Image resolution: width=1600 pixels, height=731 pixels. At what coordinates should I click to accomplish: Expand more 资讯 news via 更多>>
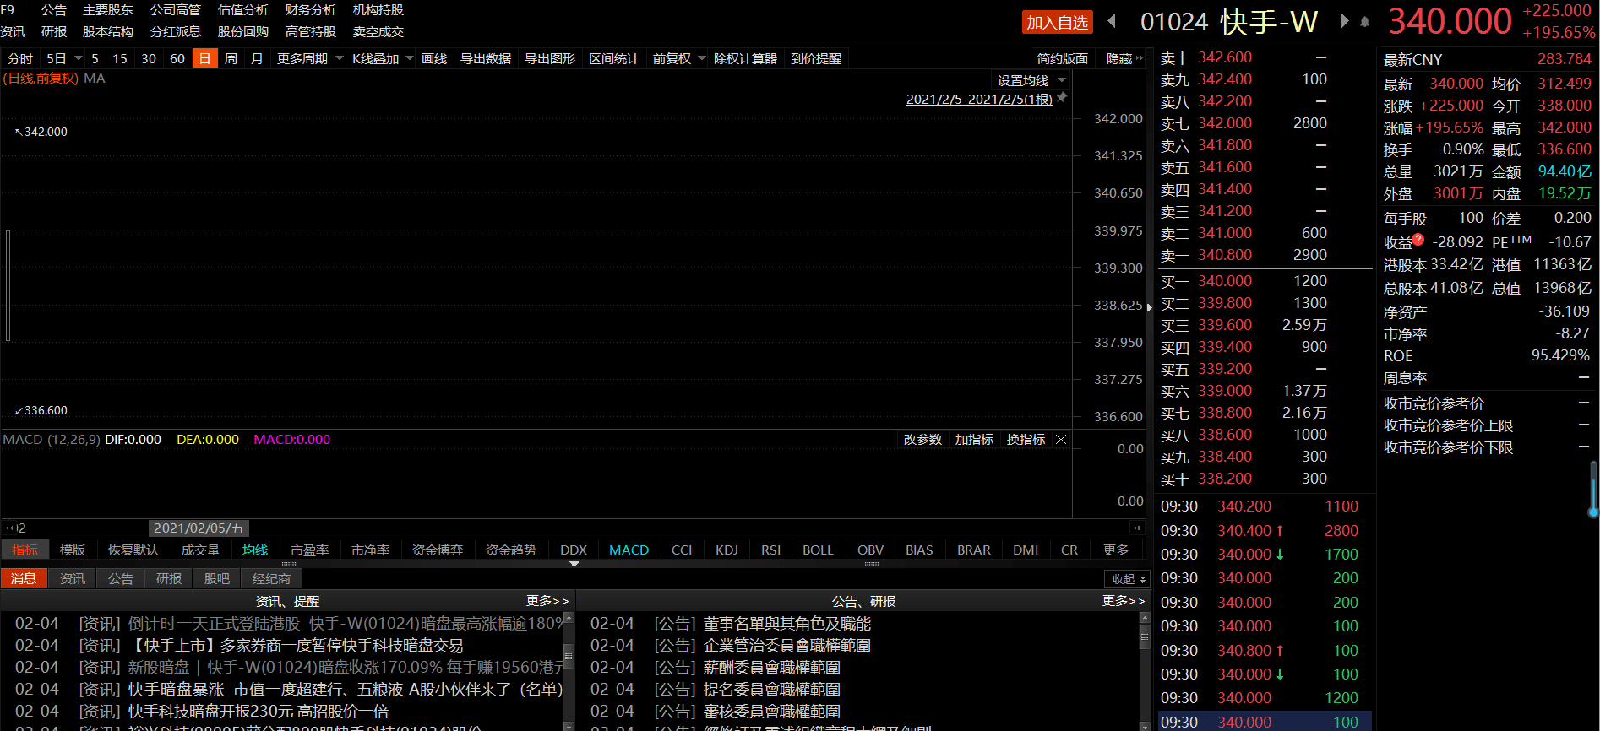(x=547, y=601)
